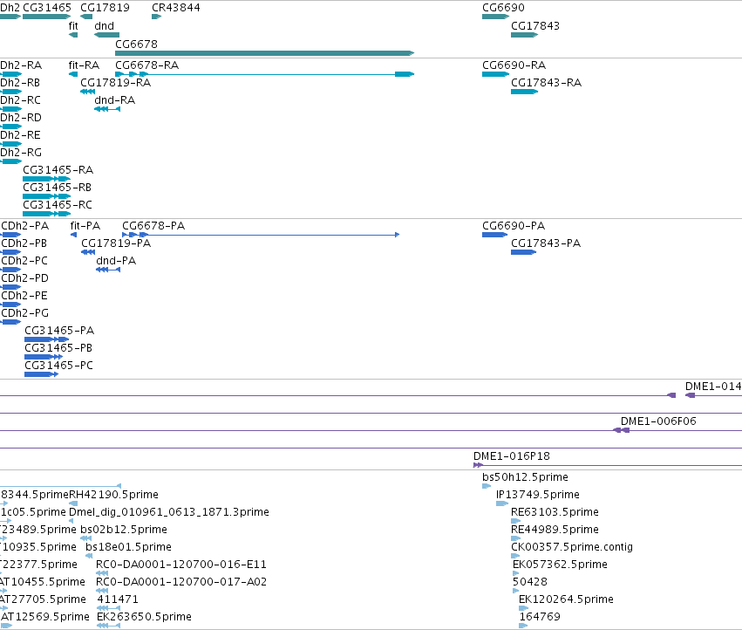Select EST Dmel_dig_010961_0613_1871.3prime
This screenshot has width=742, height=630.
(x=71, y=521)
